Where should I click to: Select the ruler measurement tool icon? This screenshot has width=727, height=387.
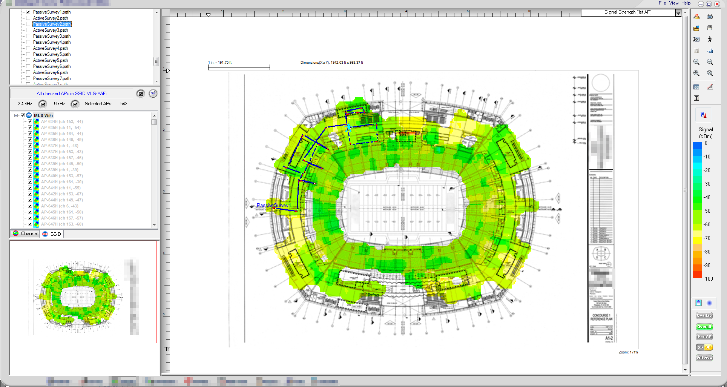click(710, 87)
